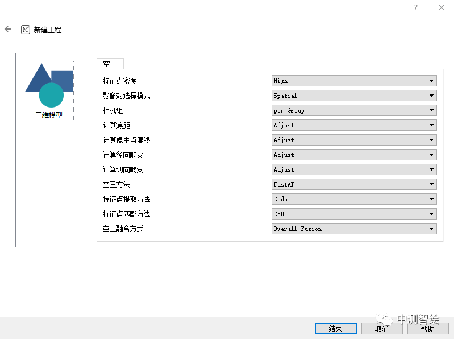Expand the 计算焦距 Adjust dropdown
The height and width of the screenshot is (339, 454).
354,125
